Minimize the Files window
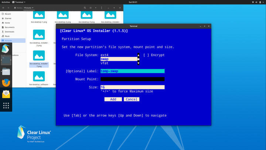Viewport: 266px width, 150px height. 108,8
